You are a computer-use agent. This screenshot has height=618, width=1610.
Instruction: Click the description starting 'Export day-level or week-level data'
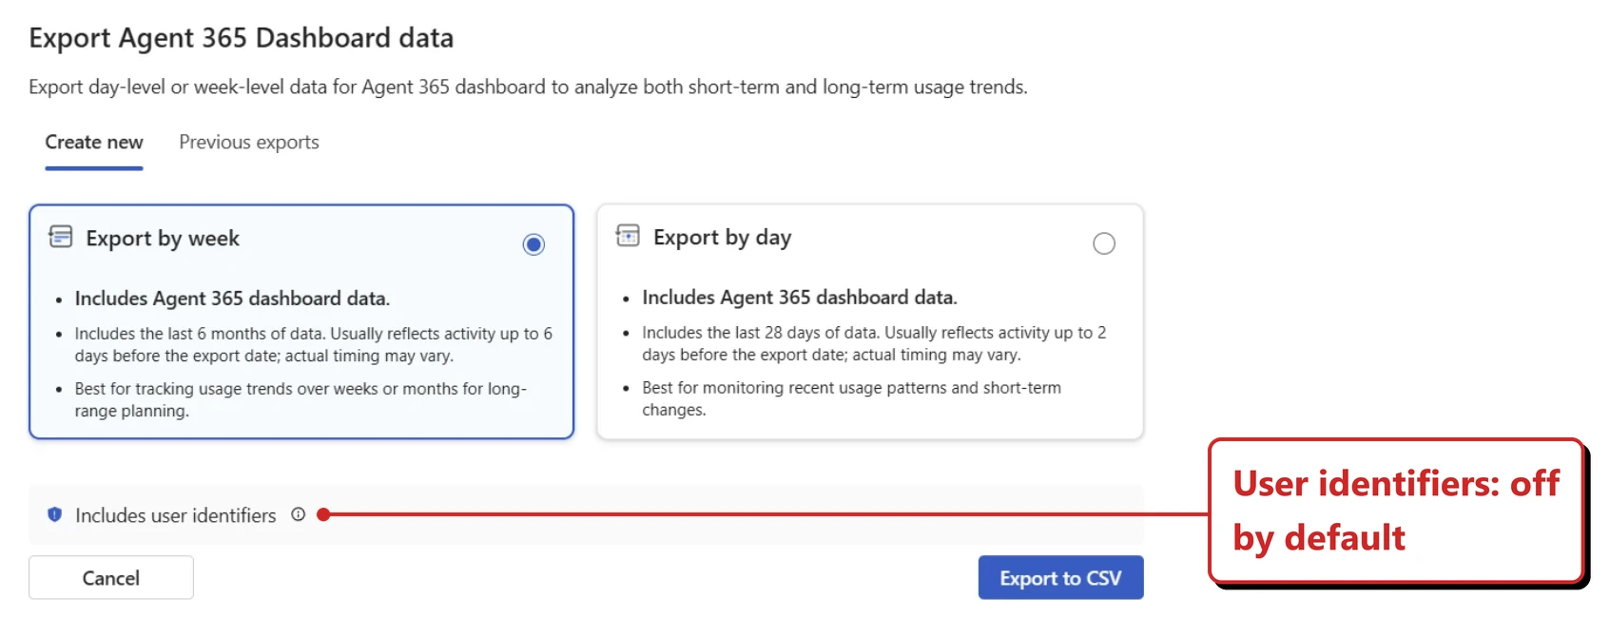tap(528, 87)
